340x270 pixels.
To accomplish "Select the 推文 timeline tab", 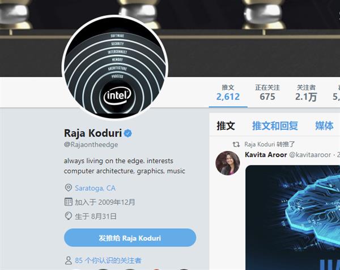I will pos(226,125).
